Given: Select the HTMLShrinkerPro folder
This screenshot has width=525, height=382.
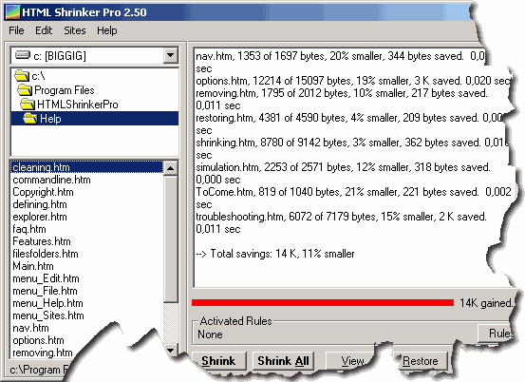Looking at the screenshot, I should pos(77,105).
